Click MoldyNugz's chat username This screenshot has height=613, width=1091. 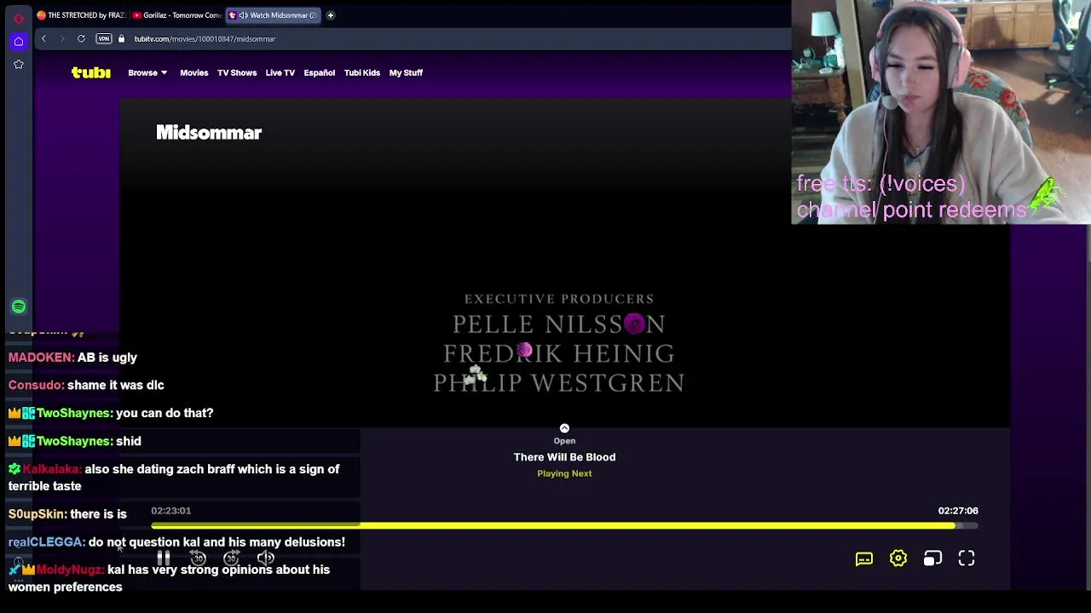[x=70, y=570]
